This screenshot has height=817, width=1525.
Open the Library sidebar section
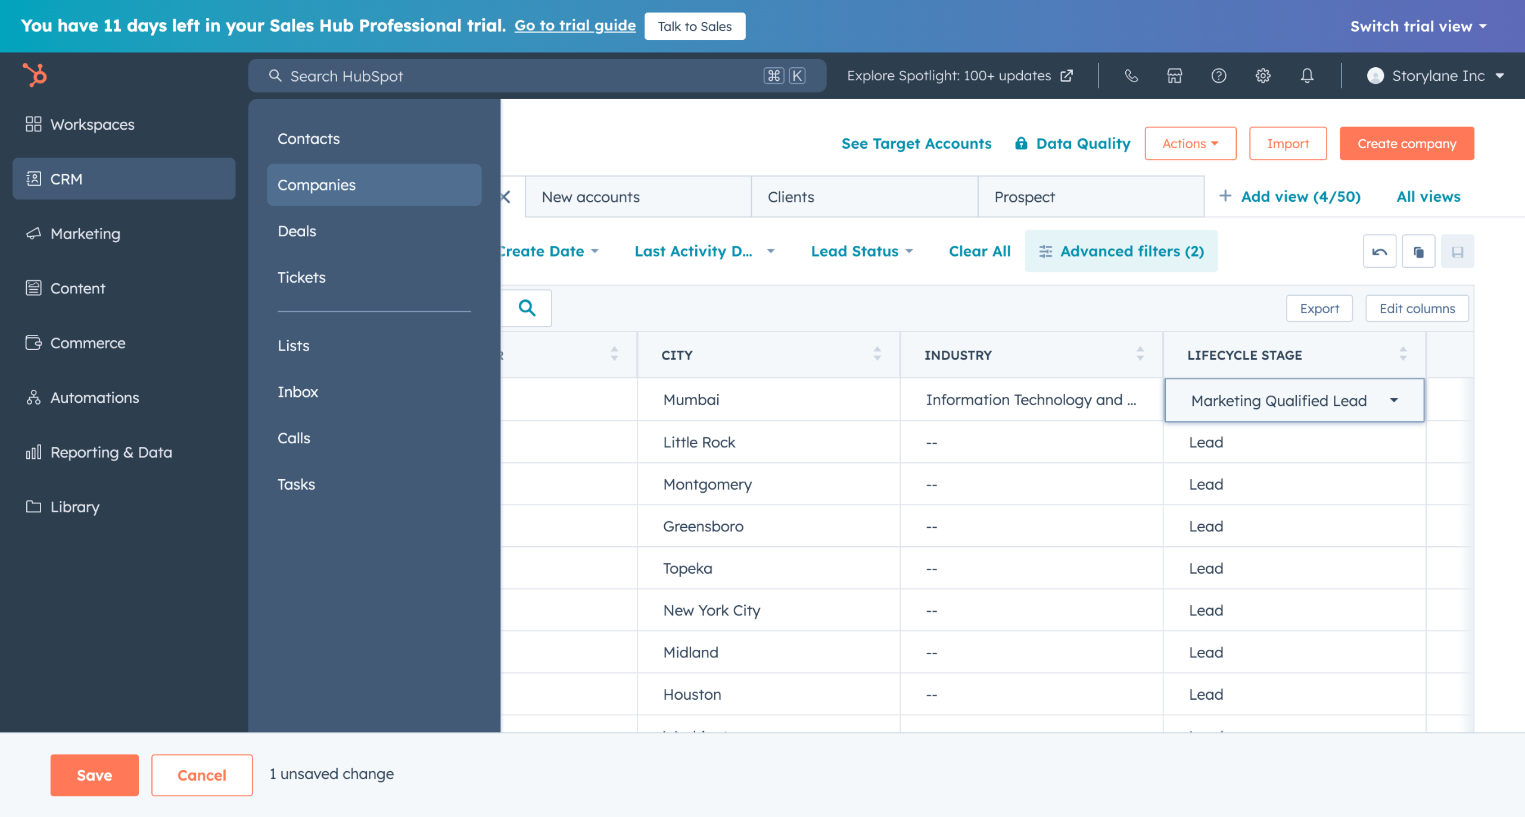124,507
